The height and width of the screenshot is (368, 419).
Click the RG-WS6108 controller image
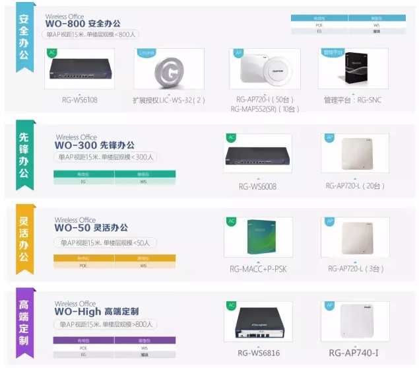tap(81, 69)
